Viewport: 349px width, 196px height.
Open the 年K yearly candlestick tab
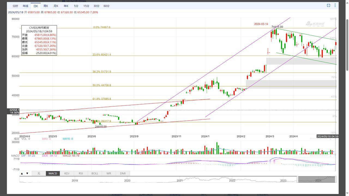tap(66, 6)
